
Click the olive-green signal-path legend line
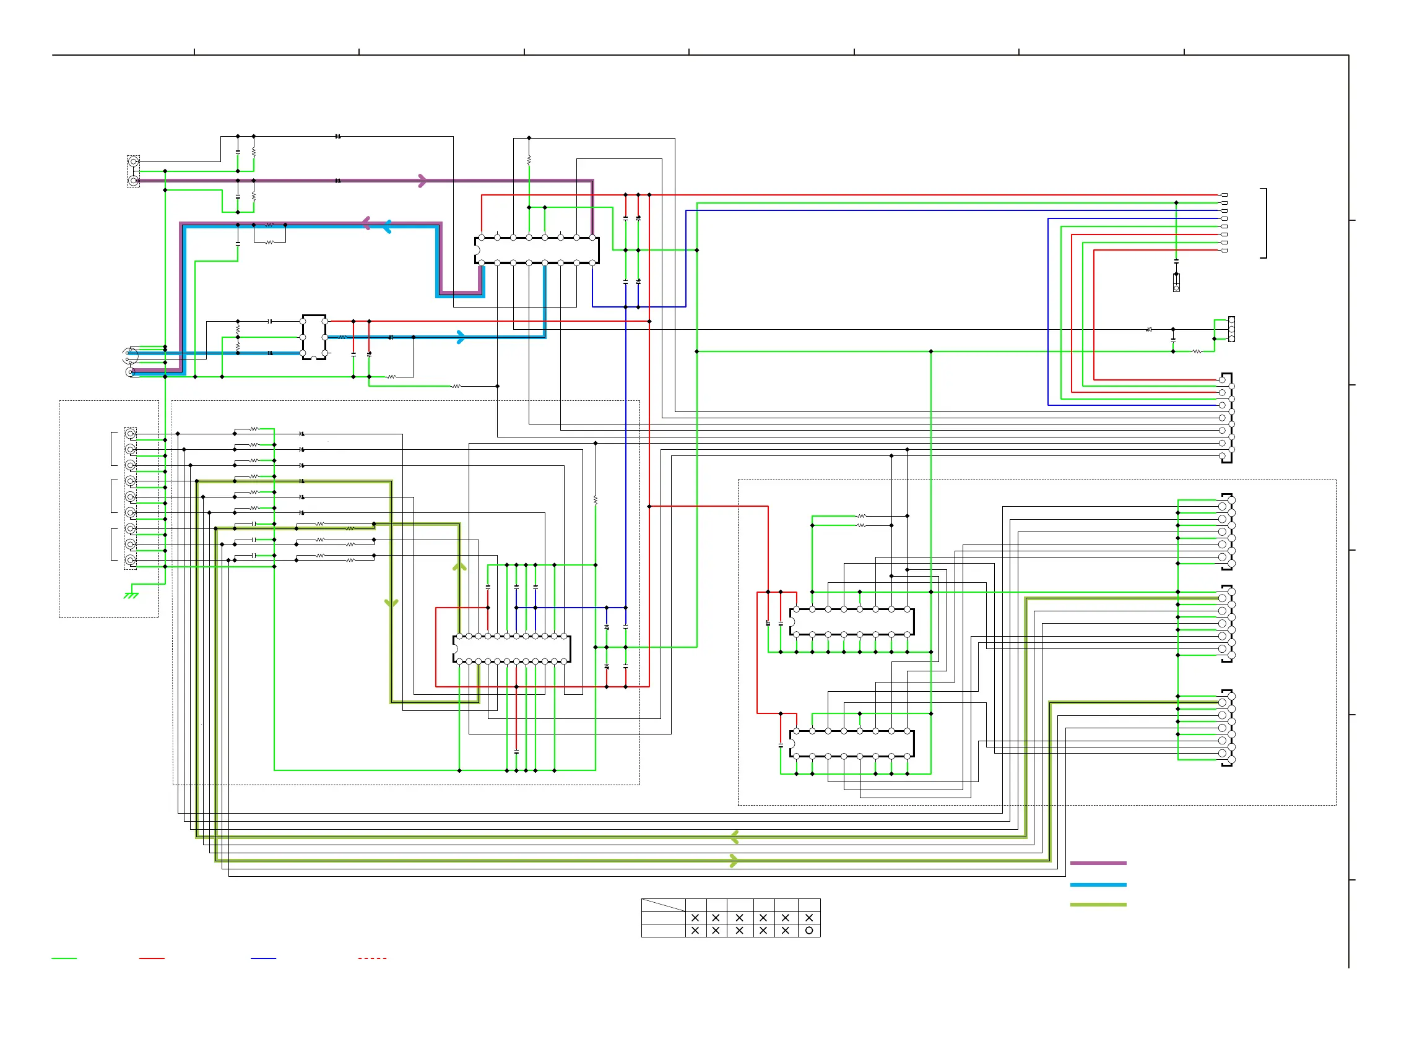click(x=1098, y=905)
